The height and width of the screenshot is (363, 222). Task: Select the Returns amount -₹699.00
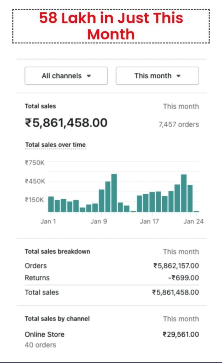click(x=183, y=278)
